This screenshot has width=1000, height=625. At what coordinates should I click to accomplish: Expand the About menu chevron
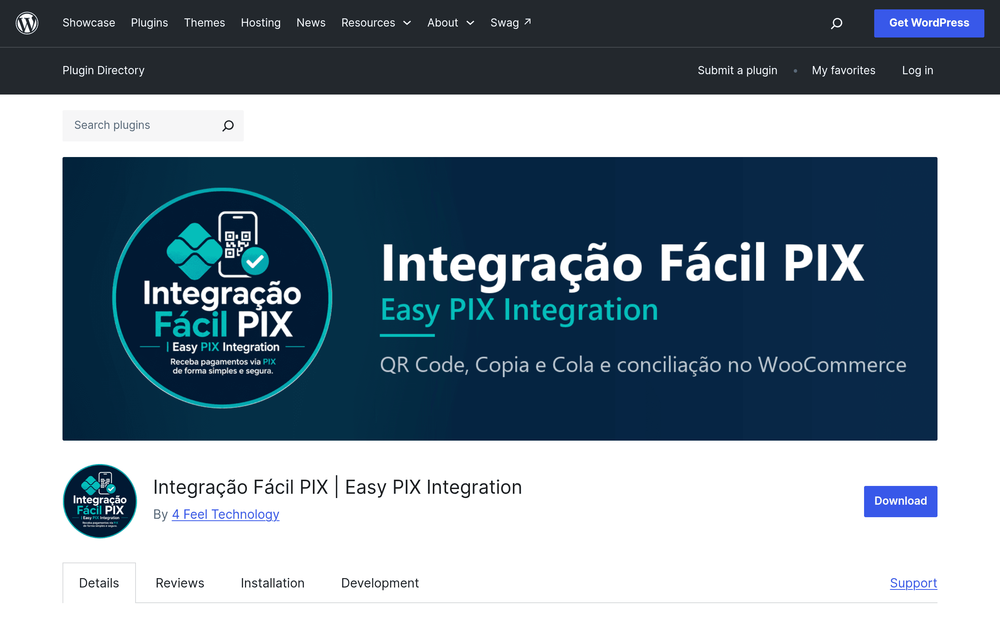coord(470,23)
